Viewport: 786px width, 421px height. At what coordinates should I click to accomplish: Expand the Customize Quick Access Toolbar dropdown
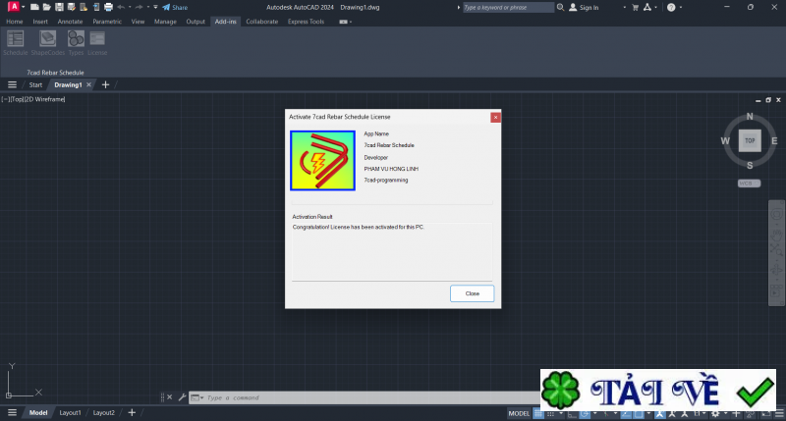(x=155, y=7)
